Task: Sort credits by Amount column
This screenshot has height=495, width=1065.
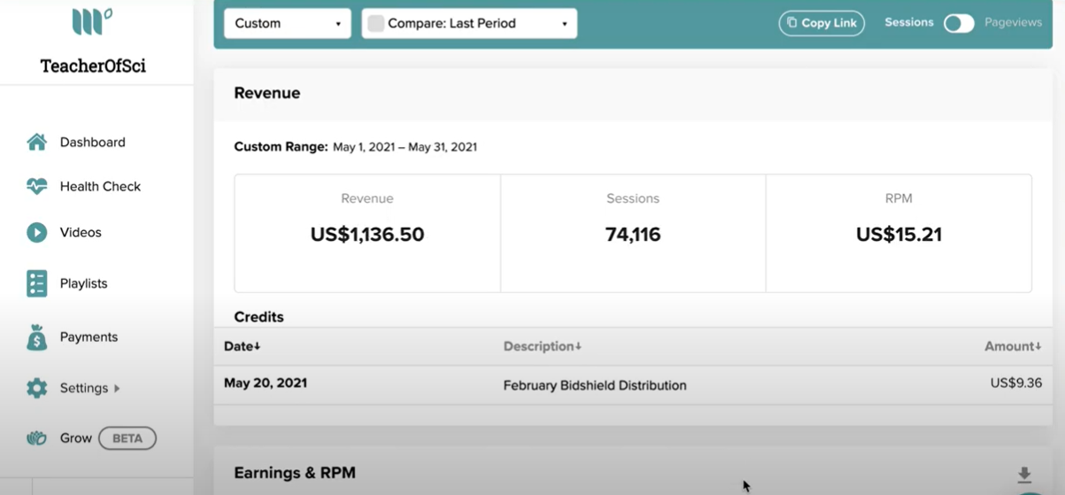Action: (1013, 346)
